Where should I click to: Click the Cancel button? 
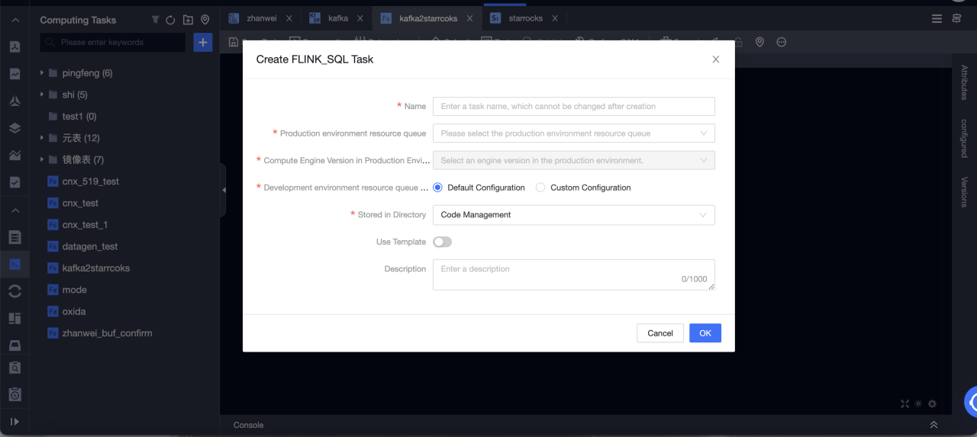point(659,333)
